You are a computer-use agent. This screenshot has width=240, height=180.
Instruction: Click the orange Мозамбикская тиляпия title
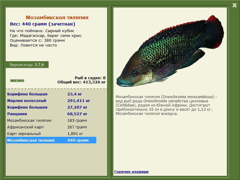click(57, 18)
